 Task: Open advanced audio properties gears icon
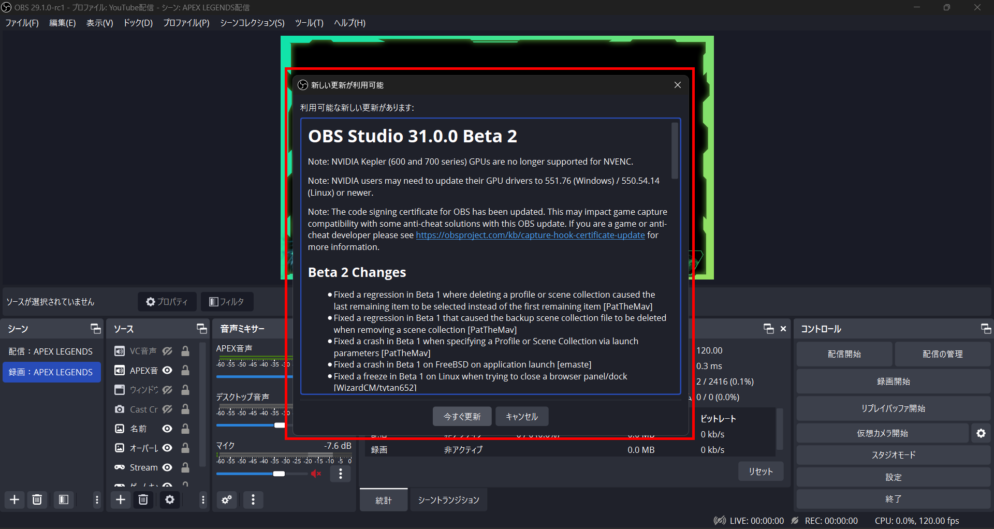point(227,499)
